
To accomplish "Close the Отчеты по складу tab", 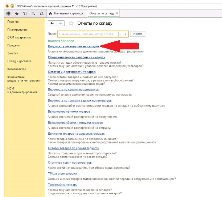I will coord(117,13).
